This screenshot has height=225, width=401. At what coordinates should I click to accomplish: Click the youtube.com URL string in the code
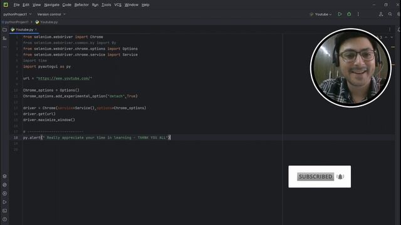click(64, 78)
